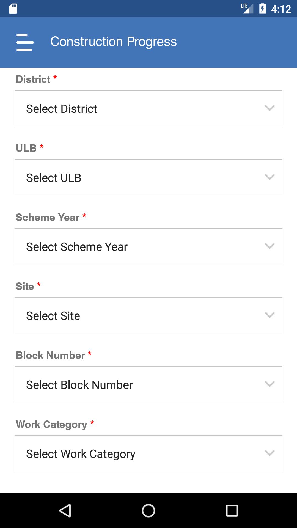Tap the battery charging status icon
Screen dimensions: 297x528
(262, 9)
